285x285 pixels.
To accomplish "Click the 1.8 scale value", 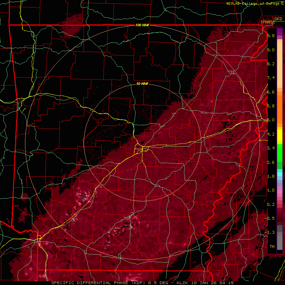I will (x=271, y=176).
